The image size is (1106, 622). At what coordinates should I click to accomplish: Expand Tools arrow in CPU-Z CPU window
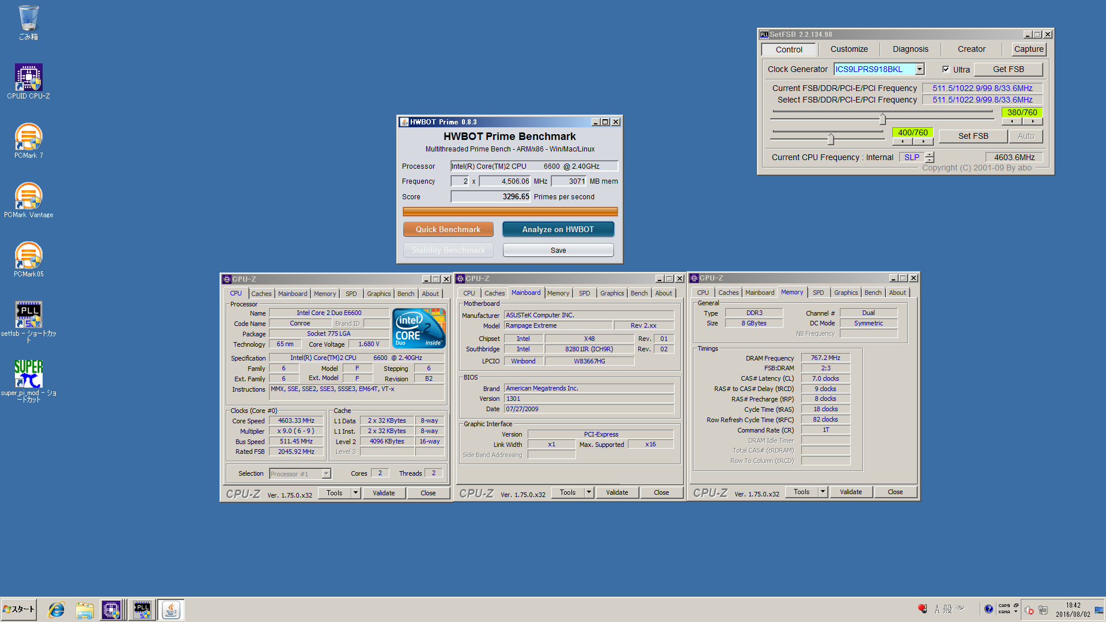(355, 493)
